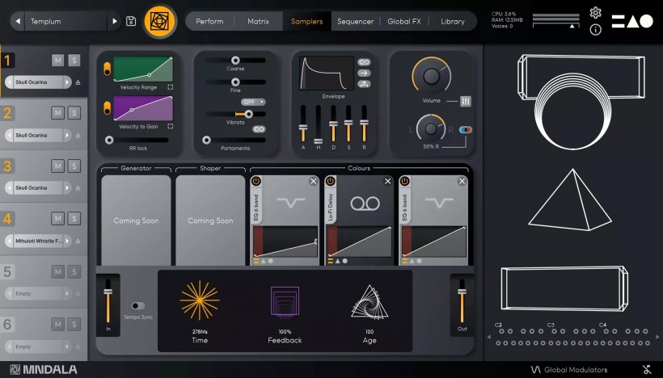Toggle the Tempo Sync switch
The height and width of the screenshot is (378, 663).
pyautogui.click(x=138, y=306)
